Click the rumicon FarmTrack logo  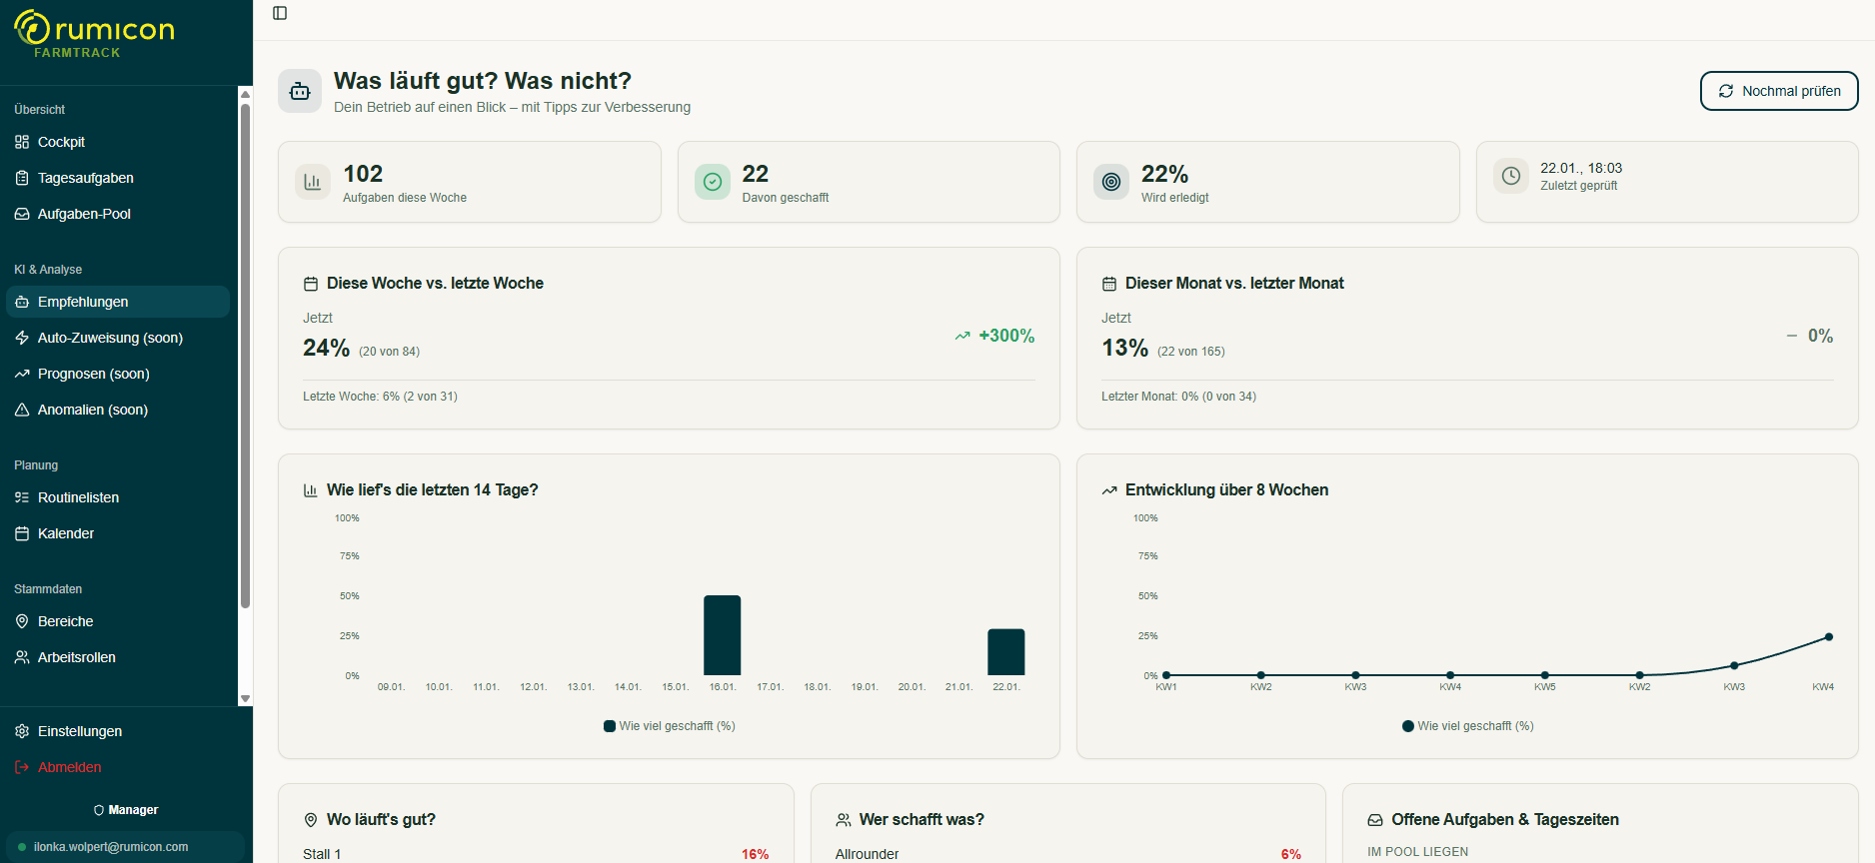(94, 34)
